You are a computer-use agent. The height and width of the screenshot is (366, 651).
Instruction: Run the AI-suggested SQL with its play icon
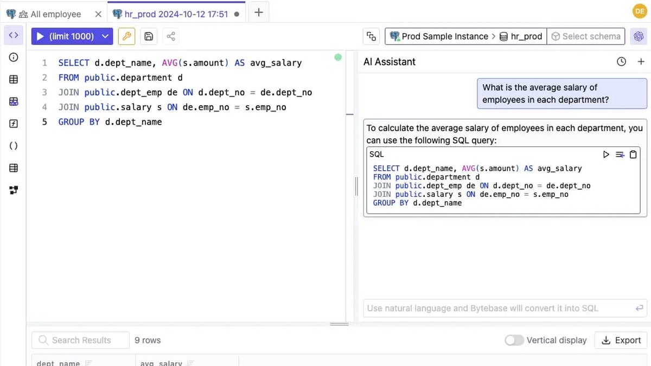point(607,155)
